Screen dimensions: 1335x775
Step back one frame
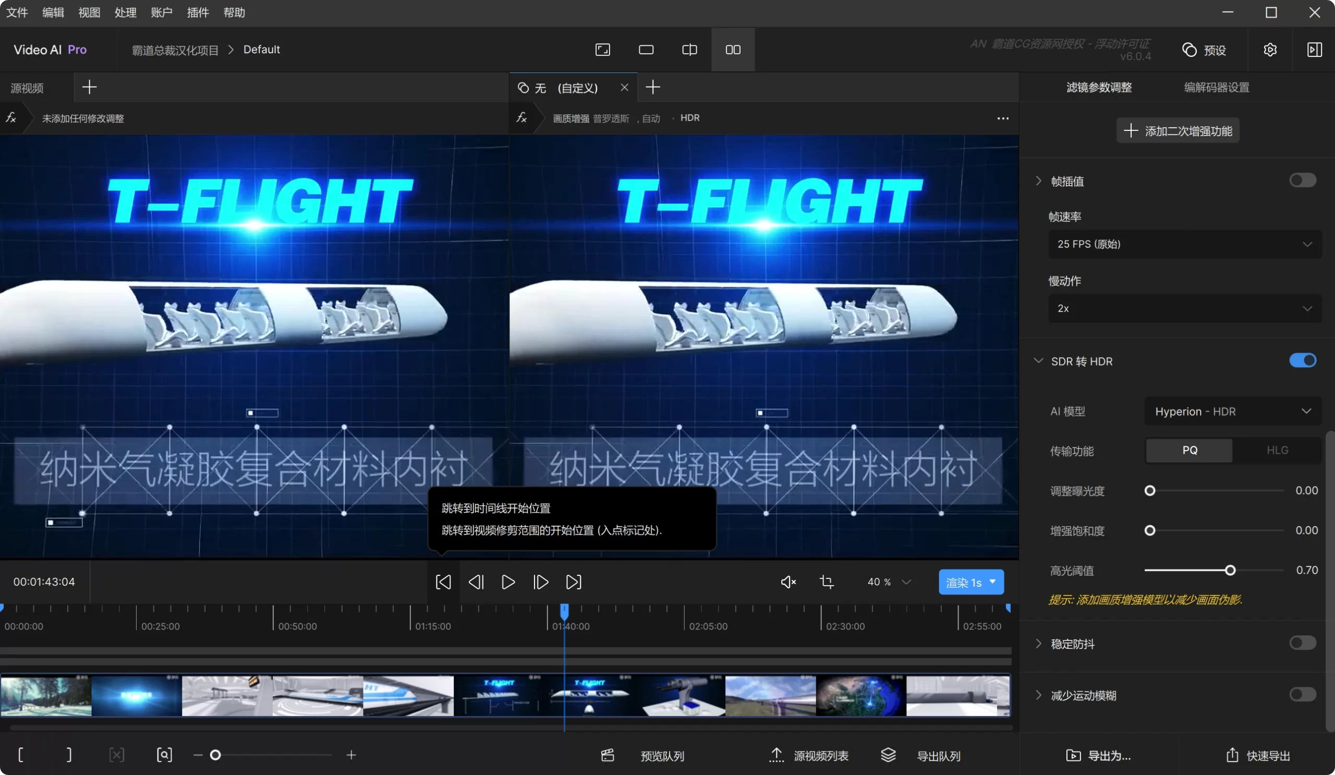click(x=476, y=582)
